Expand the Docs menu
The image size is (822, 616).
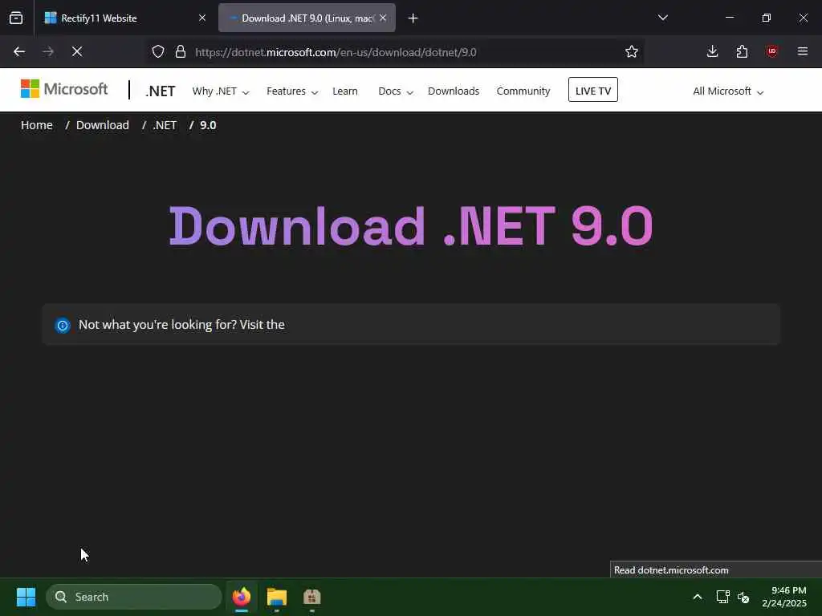click(396, 91)
